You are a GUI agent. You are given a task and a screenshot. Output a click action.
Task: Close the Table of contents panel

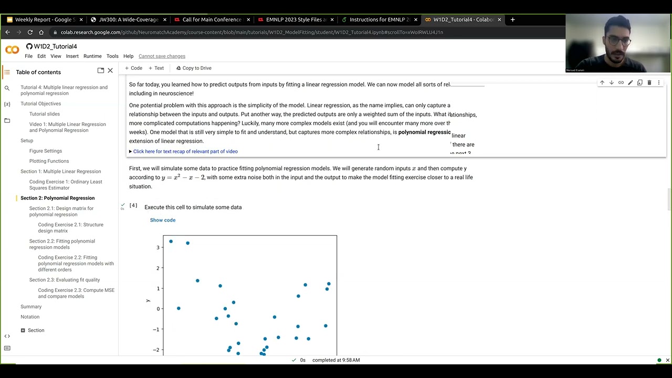[x=110, y=70]
